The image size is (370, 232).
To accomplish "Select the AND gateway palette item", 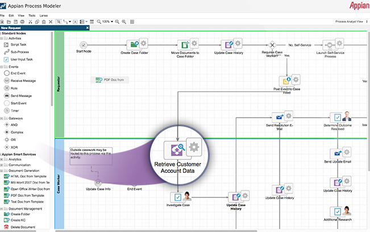I will pos(11,125).
